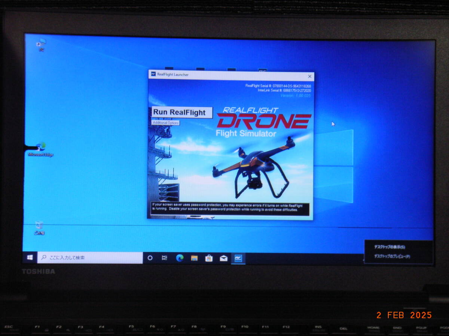Open Cortana from the taskbar circle
Viewport: 449px width, 336px height.
click(150, 258)
